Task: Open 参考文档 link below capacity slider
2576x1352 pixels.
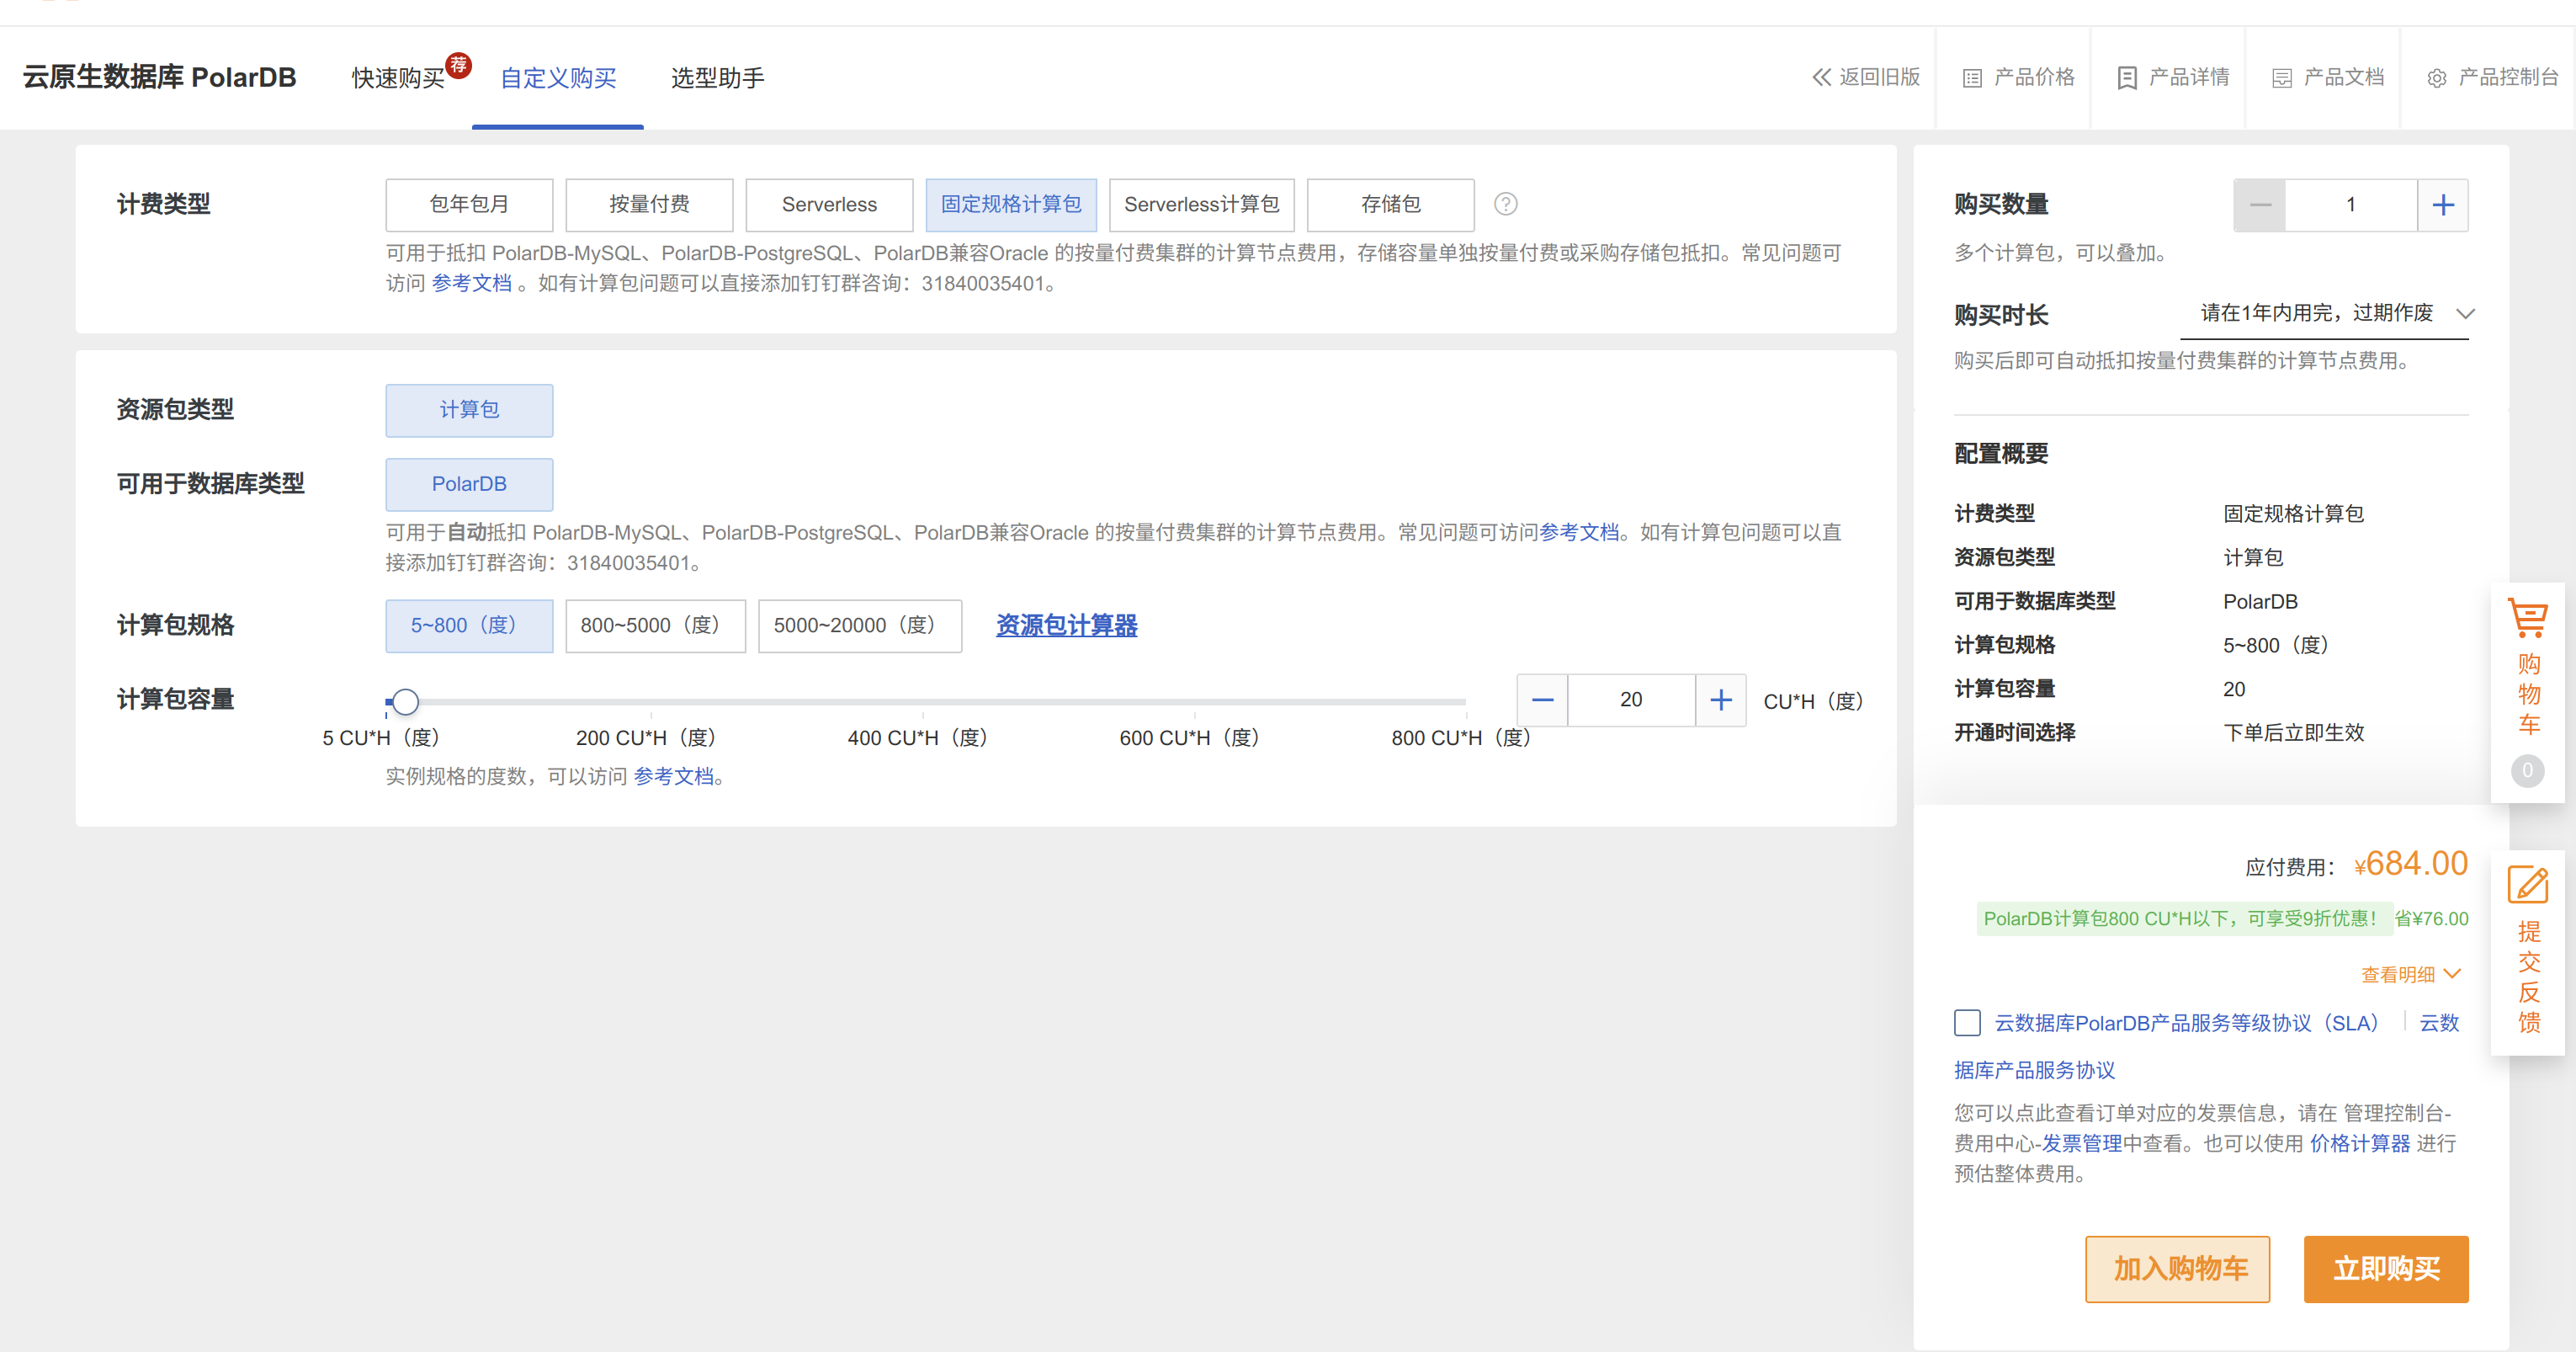Action: [673, 777]
